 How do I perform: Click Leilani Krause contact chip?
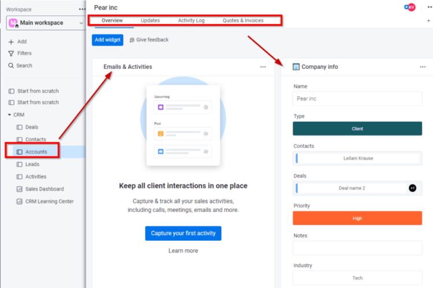point(358,158)
